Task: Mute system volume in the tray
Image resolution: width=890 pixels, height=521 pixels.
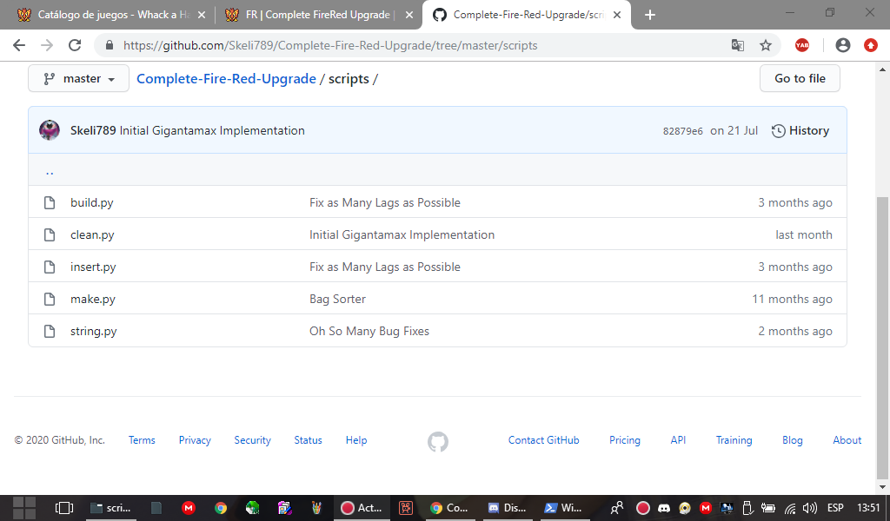Action: (810, 508)
